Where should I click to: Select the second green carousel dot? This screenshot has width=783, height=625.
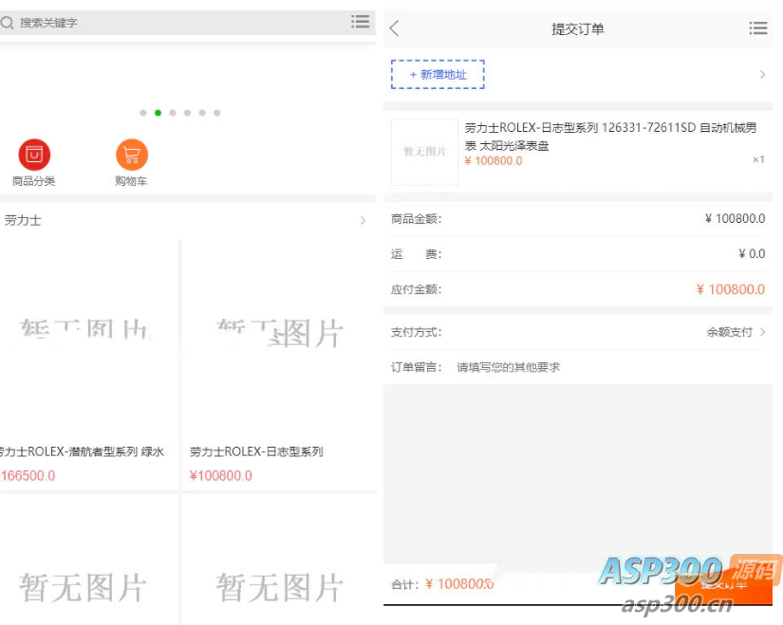tap(158, 113)
